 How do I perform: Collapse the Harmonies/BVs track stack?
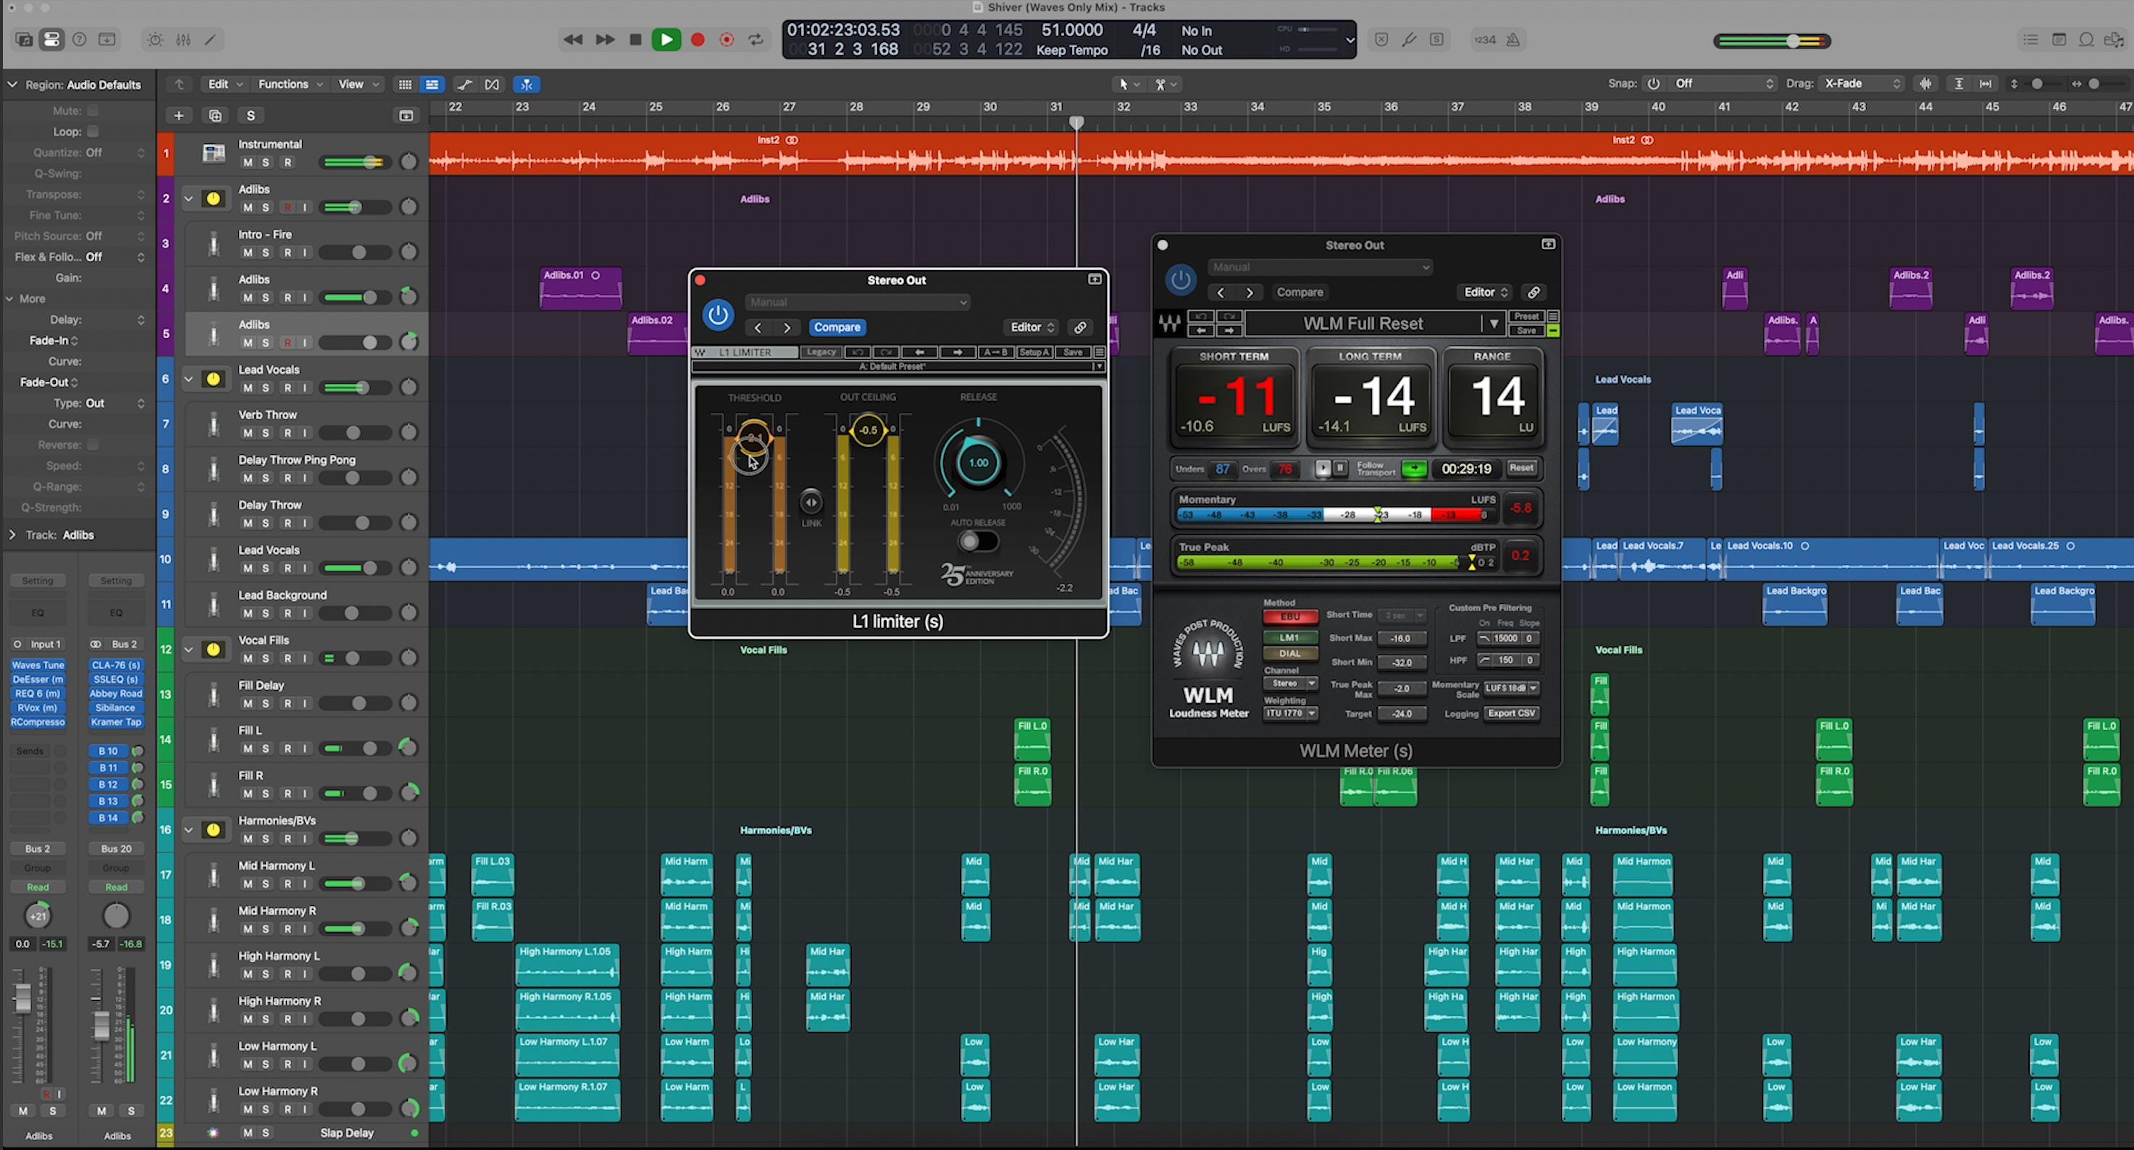(189, 830)
